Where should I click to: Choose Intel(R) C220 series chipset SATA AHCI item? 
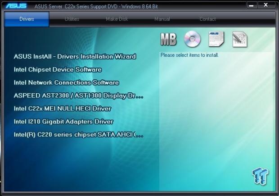click(78, 135)
